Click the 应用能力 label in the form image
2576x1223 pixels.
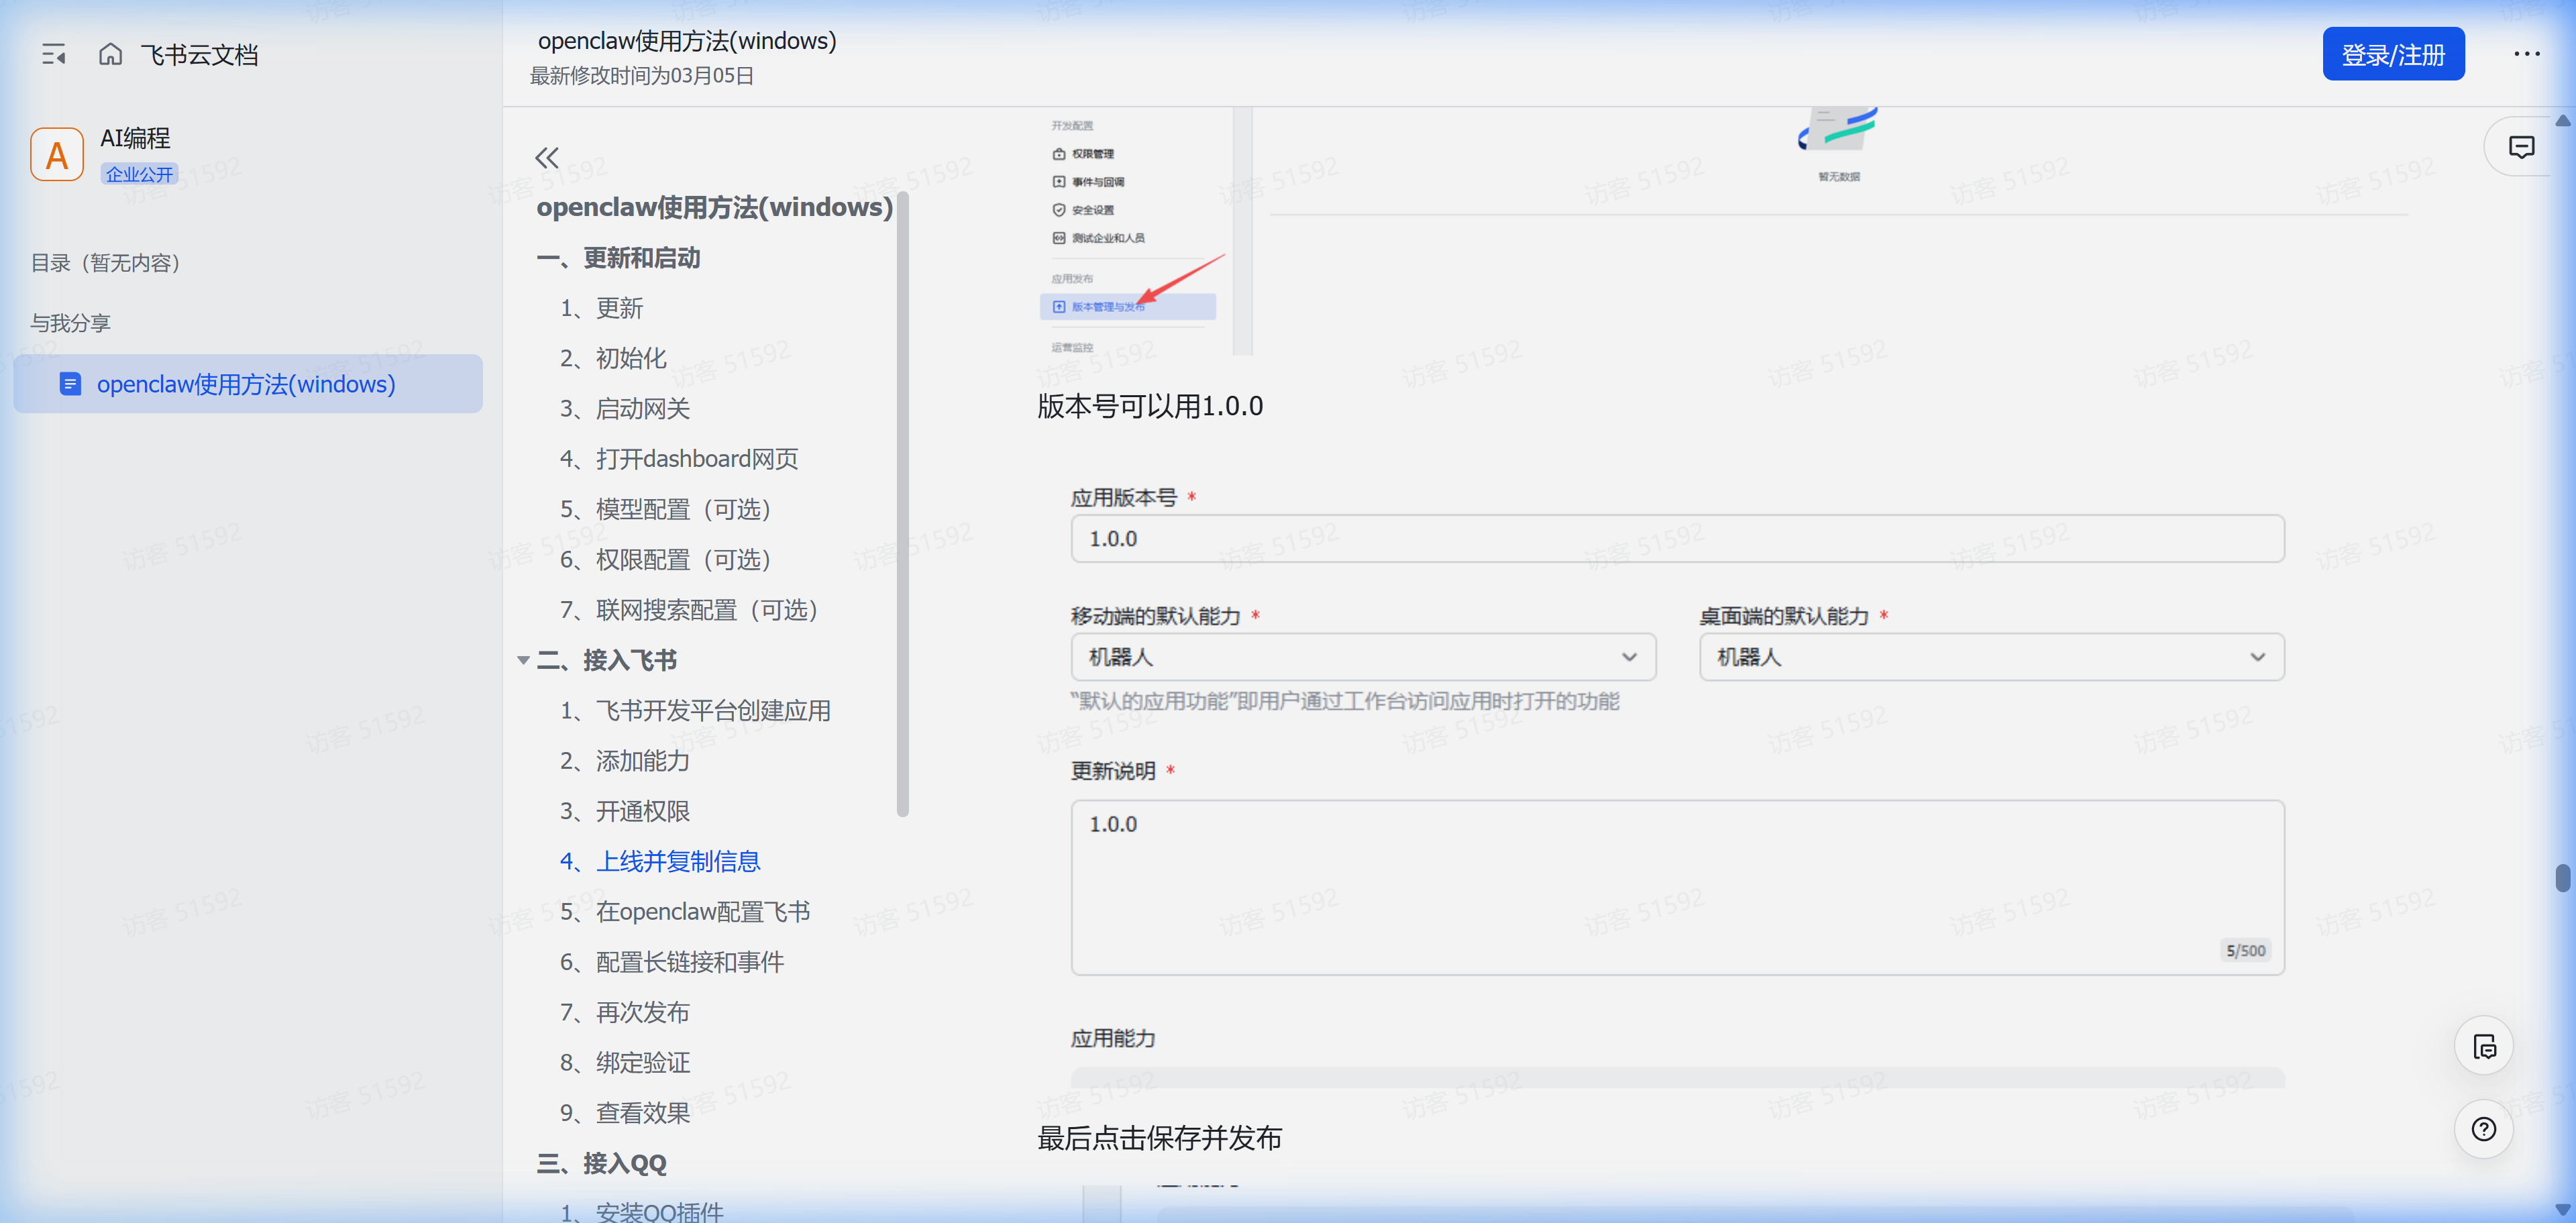[1113, 1038]
